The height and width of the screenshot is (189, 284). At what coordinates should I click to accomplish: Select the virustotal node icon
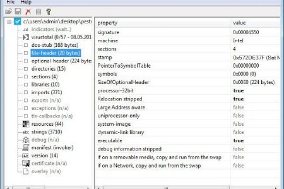26,38
